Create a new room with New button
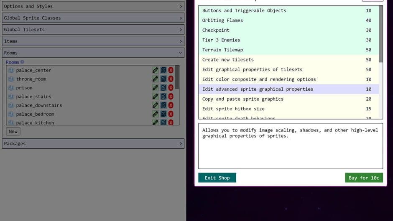The height and width of the screenshot is (221, 393). pos(13,131)
